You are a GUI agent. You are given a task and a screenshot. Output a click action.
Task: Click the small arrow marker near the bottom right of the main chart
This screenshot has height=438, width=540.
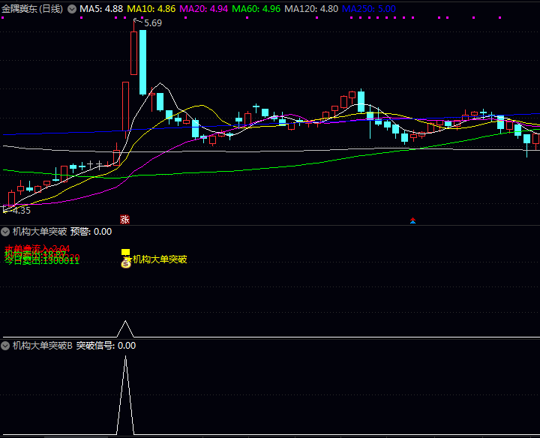tap(412, 220)
